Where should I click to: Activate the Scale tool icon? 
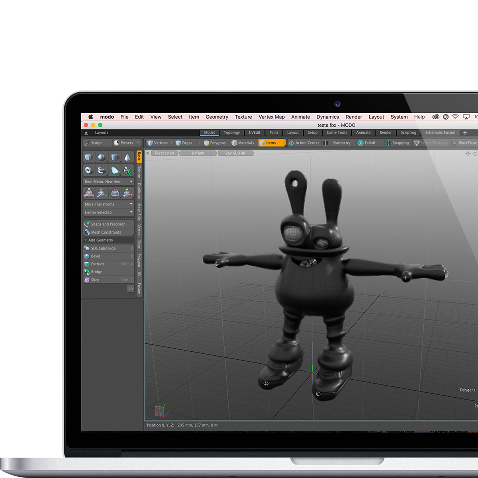coord(127,193)
